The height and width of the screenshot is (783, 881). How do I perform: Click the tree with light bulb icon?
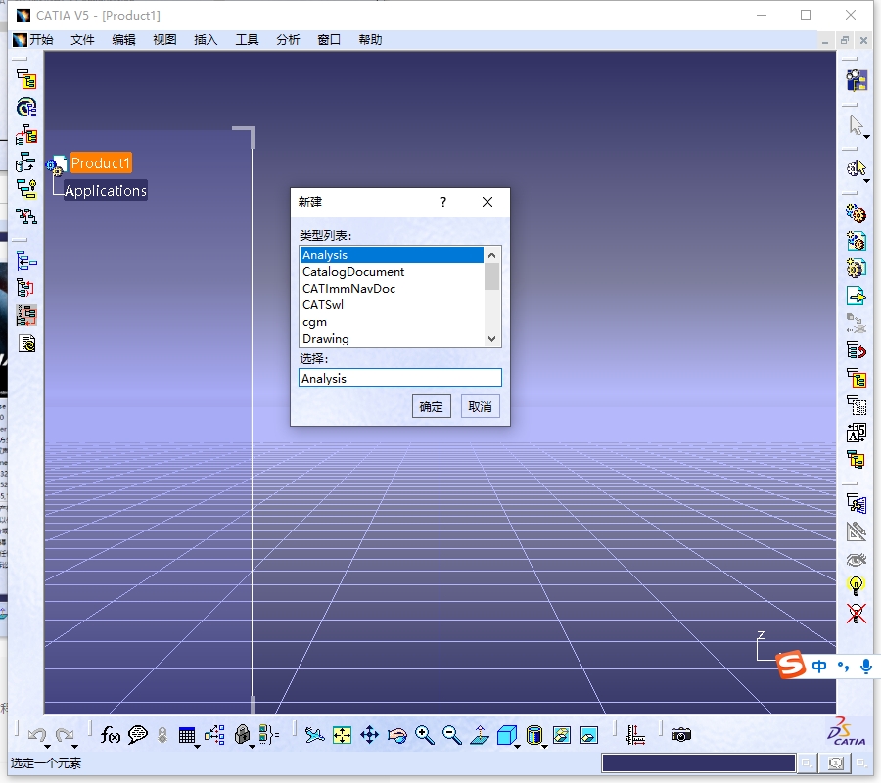click(x=26, y=189)
